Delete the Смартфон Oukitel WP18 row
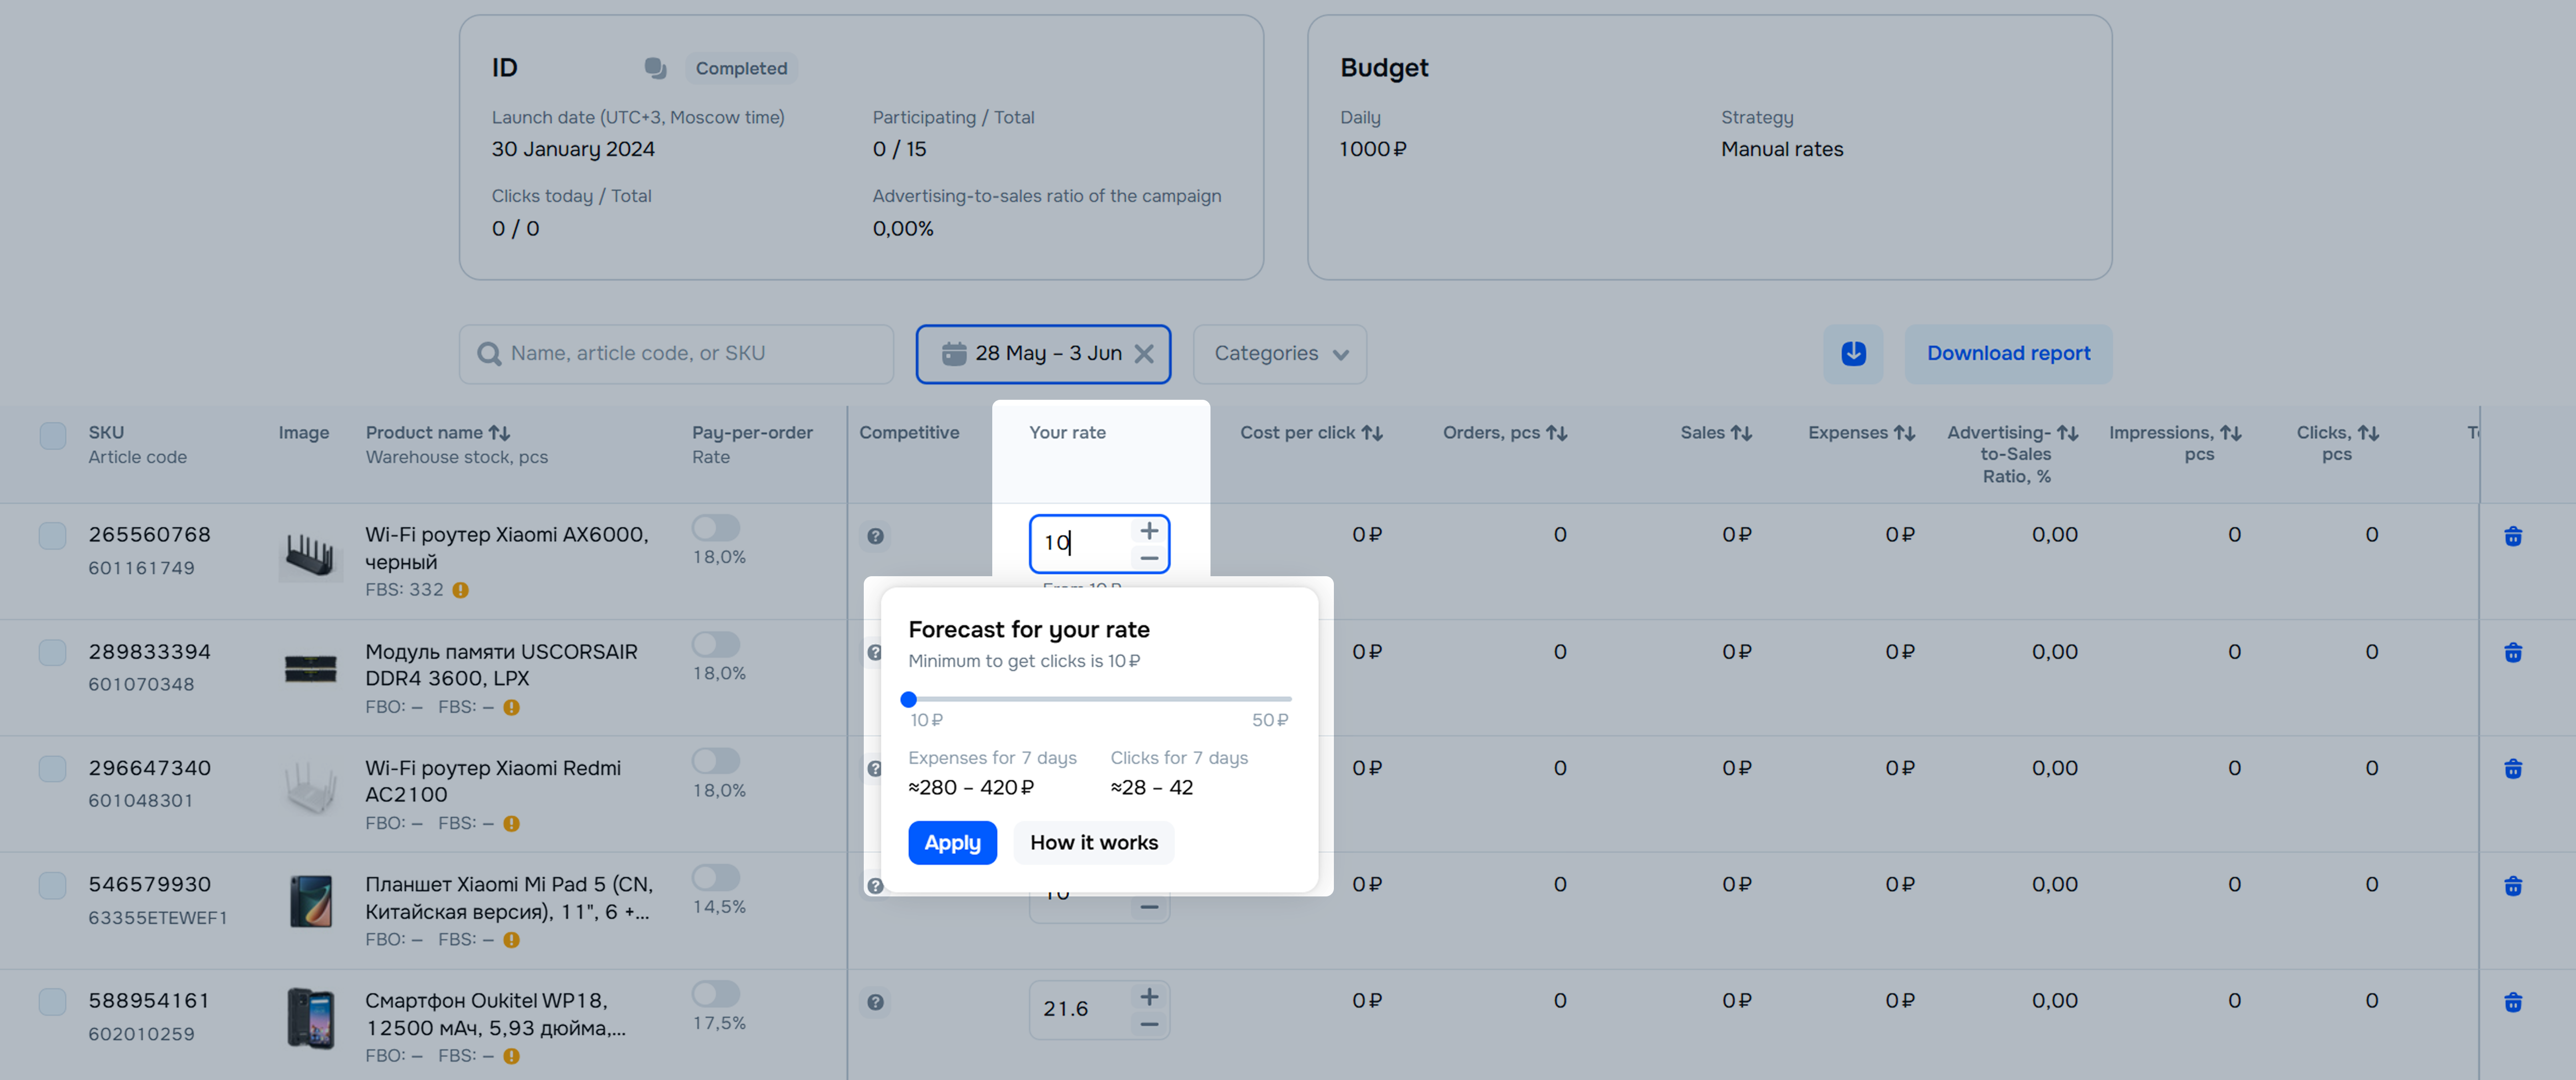2576x1080 pixels. click(2513, 1001)
